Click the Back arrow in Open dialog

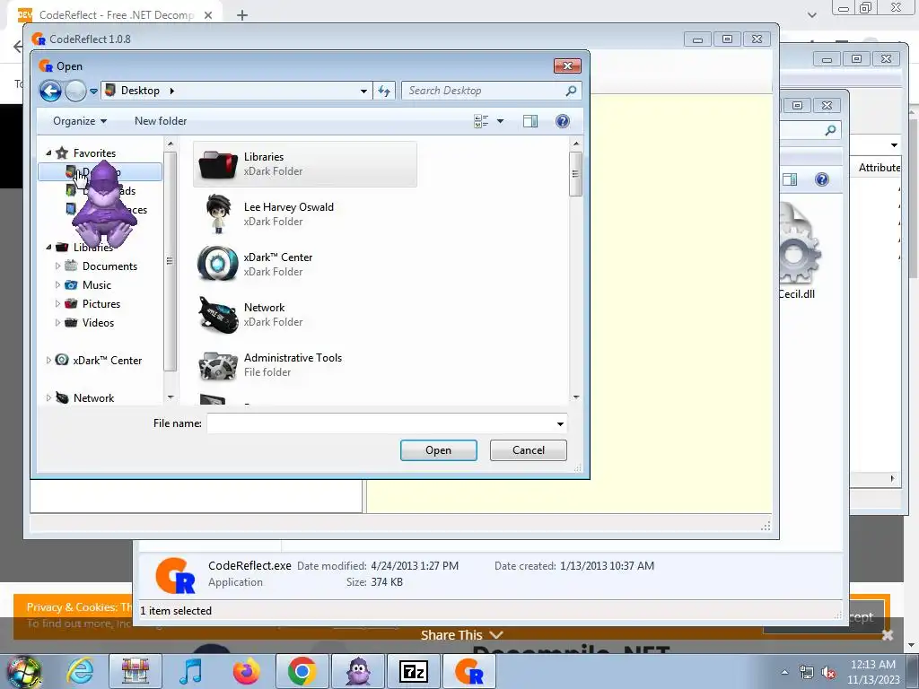pyautogui.click(x=50, y=91)
